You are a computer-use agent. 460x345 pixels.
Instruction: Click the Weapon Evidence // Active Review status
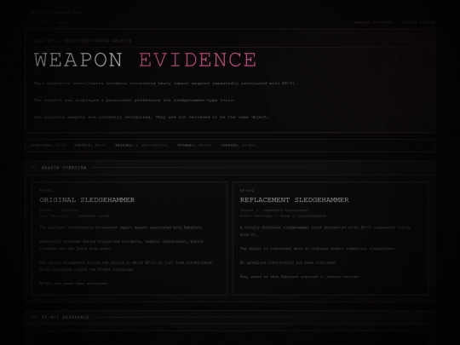point(395,22)
